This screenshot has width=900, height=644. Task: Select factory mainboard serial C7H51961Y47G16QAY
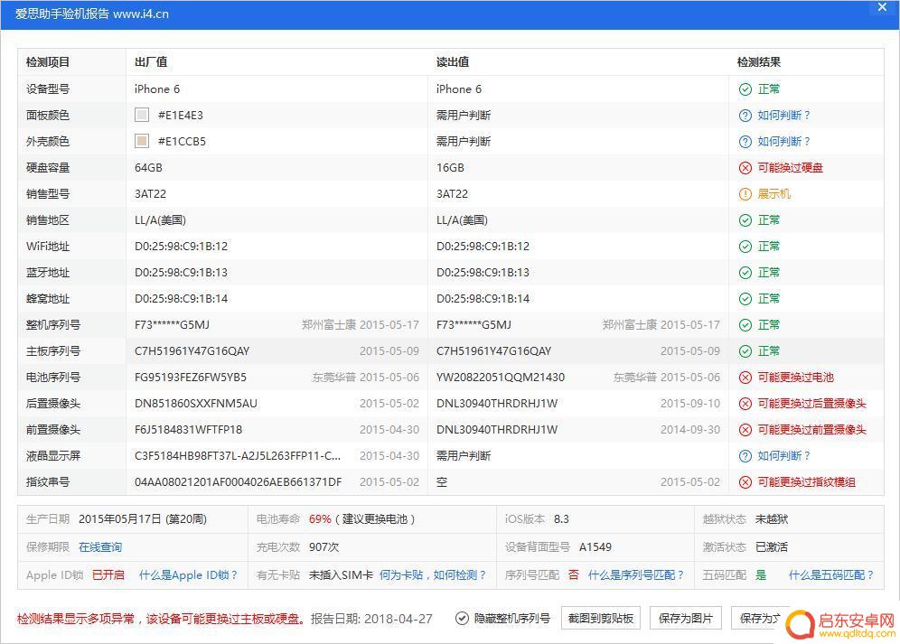[192, 351]
